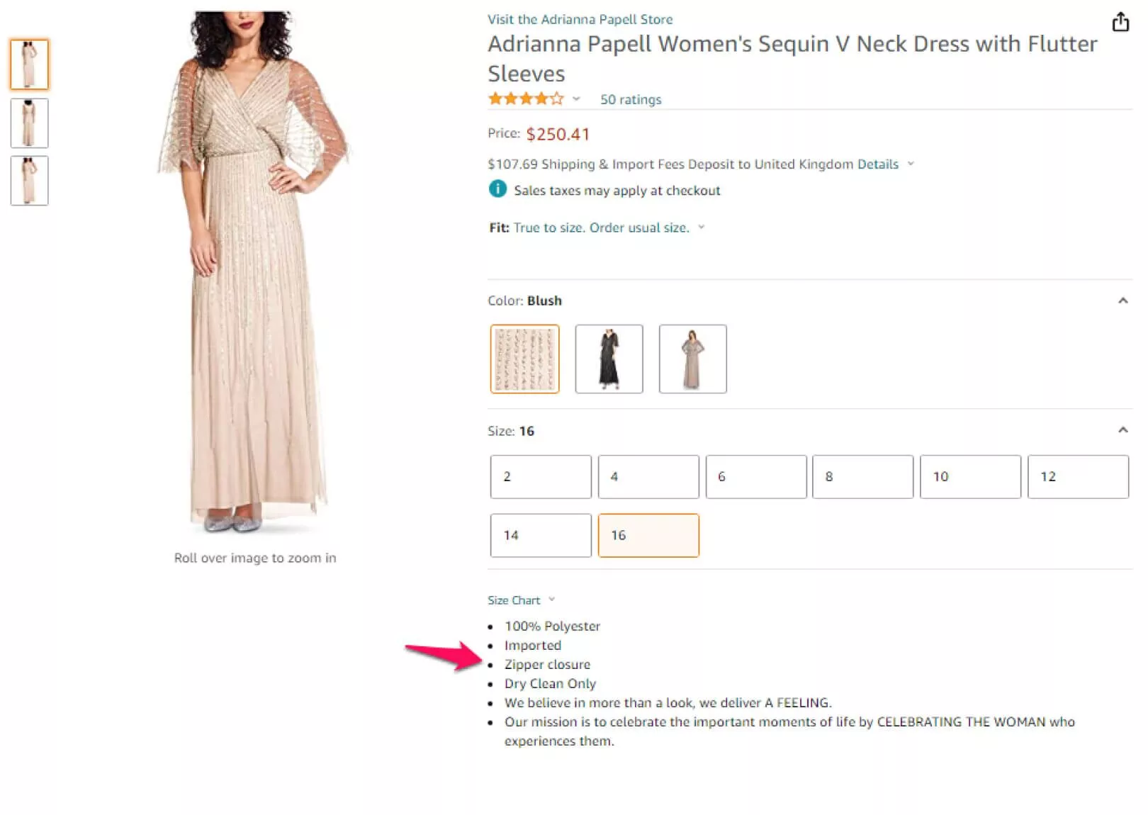The image size is (1148, 815).
Task: View the third product thumbnail
Action: coord(29,181)
